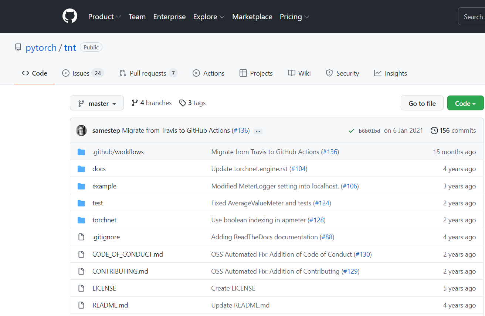Click the green commit status checkmark

[352, 131]
